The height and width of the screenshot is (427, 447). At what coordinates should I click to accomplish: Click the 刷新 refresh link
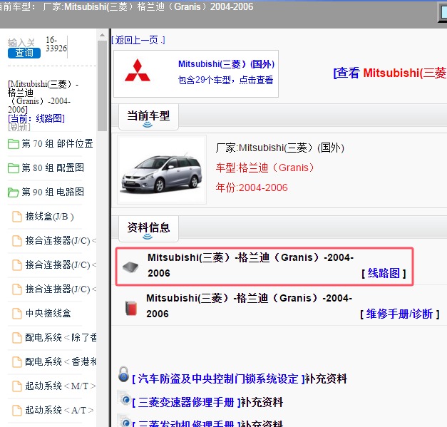19,127
